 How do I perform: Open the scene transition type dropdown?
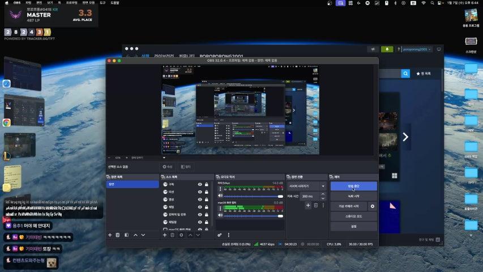coord(307,186)
